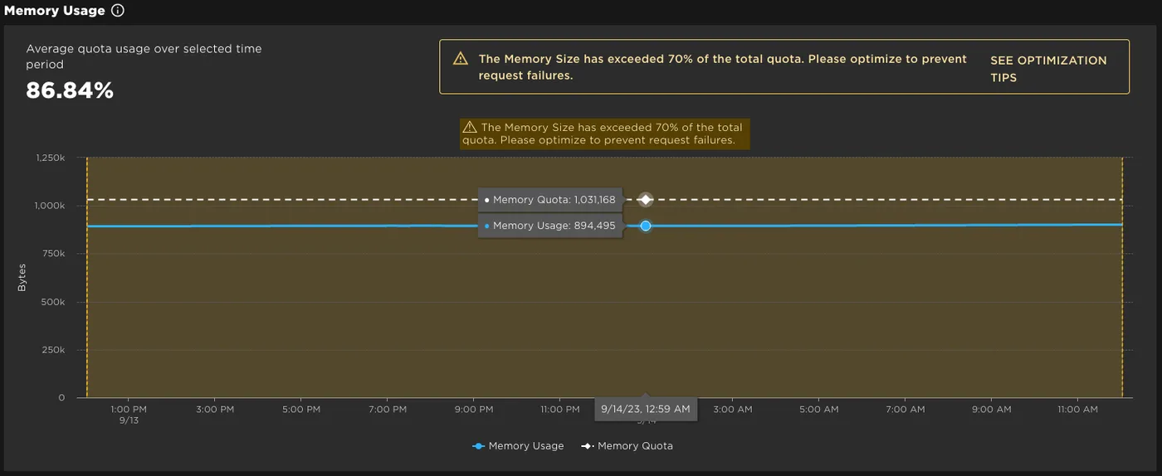The width and height of the screenshot is (1162, 476).
Task: Click the top banner memory size warning message
Action: pyautogui.click(x=722, y=67)
